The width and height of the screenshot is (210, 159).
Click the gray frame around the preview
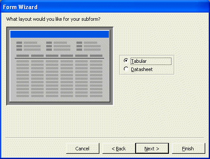[60, 28]
